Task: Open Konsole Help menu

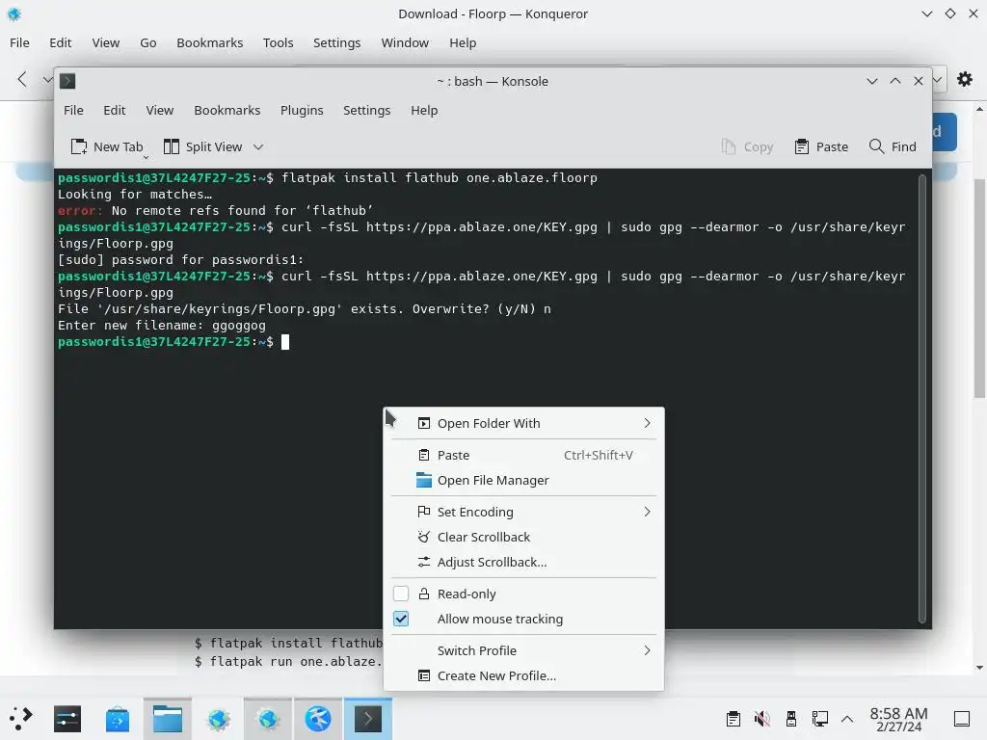Action: (x=424, y=110)
